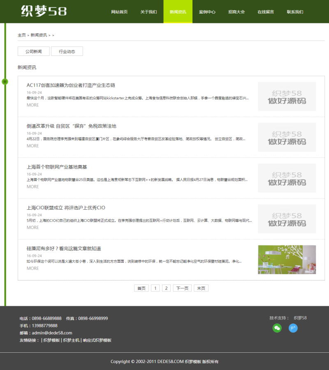The height and width of the screenshot is (370, 329).
Task: Click the 下一页 pagination button
Action: tap(182, 288)
